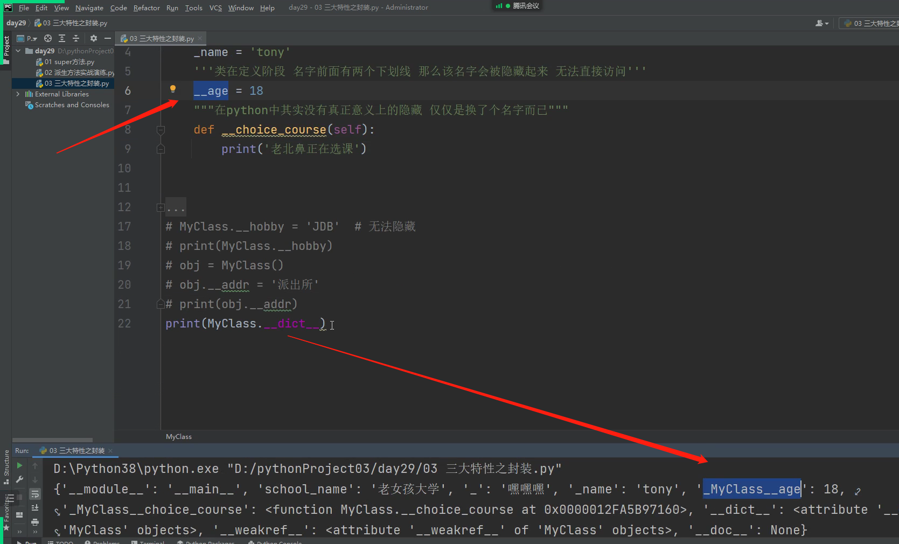Select the 03 三大特性之封装.py editor tab
The height and width of the screenshot is (544, 899).
point(161,38)
